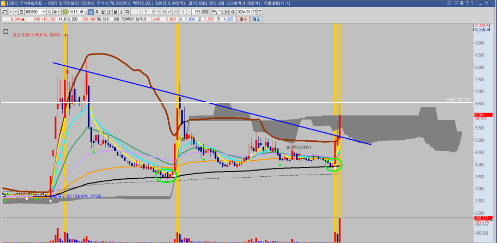Choose the 1 interval button
This screenshot has width=497, height=243.
tap(134, 12)
